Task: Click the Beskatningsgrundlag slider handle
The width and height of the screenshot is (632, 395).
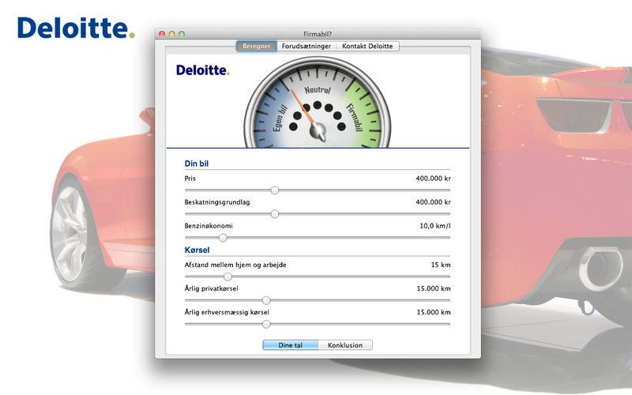Action: click(274, 214)
